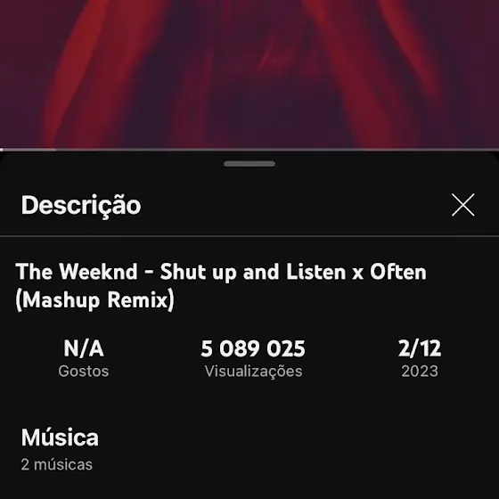The width and height of the screenshot is (499, 499).
Task: Click the Visualizações label
Action: click(253, 372)
